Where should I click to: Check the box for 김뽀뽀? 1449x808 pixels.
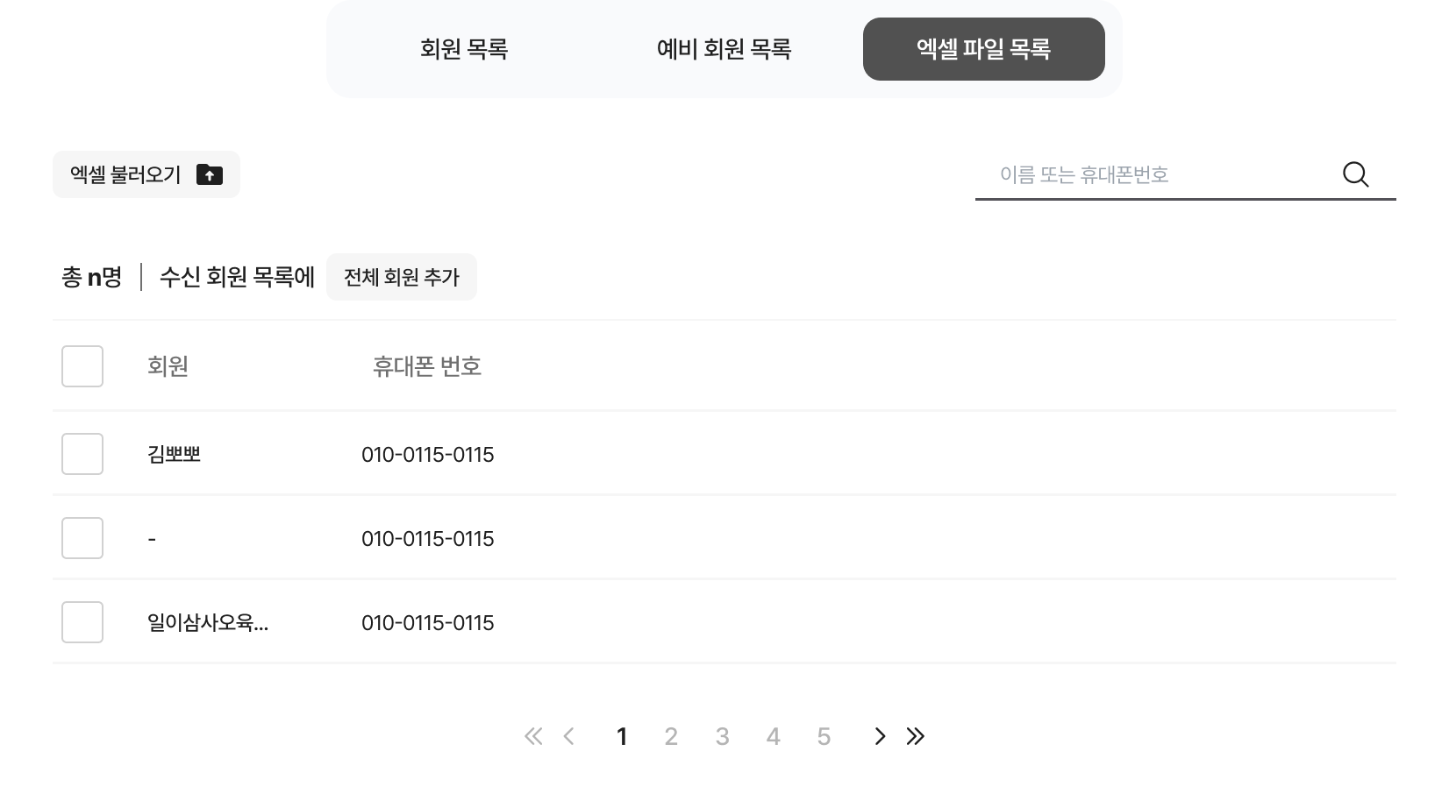[82, 454]
